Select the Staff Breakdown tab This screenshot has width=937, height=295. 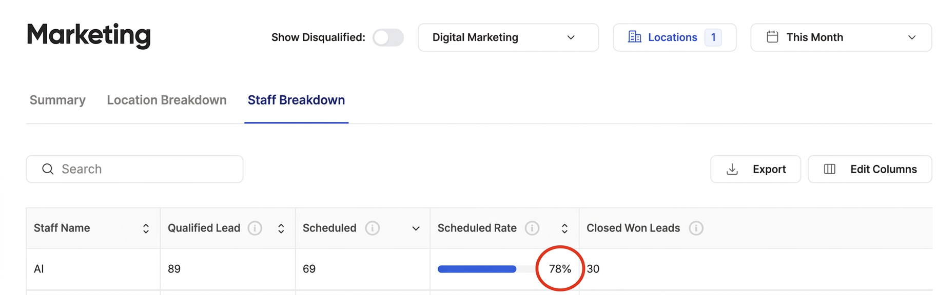pos(296,100)
